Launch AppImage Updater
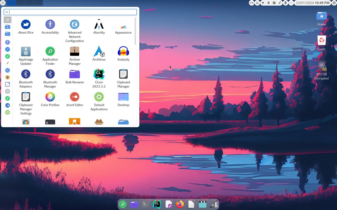The height and width of the screenshot is (210, 337). click(x=26, y=56)
